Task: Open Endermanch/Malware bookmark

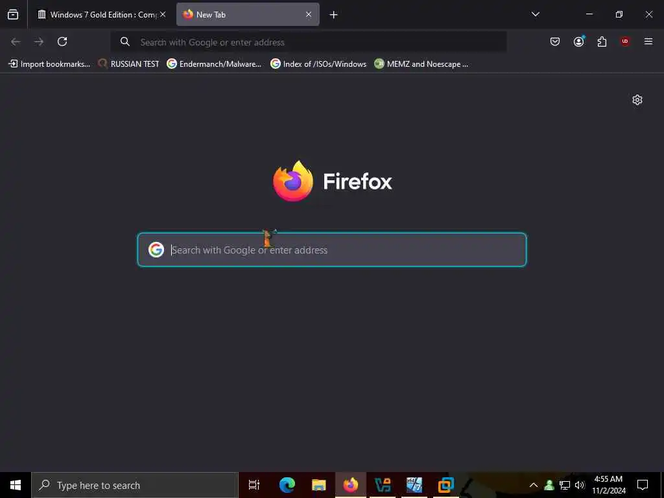Action: 214,64
